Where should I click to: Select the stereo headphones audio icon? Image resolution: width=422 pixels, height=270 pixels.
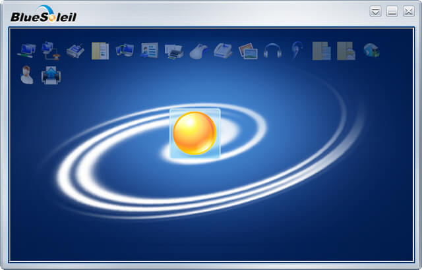coord(272,50)
